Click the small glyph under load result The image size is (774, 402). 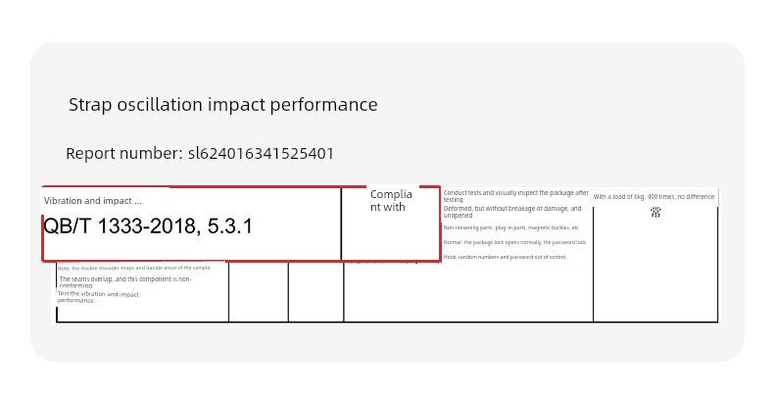[655, 213]
